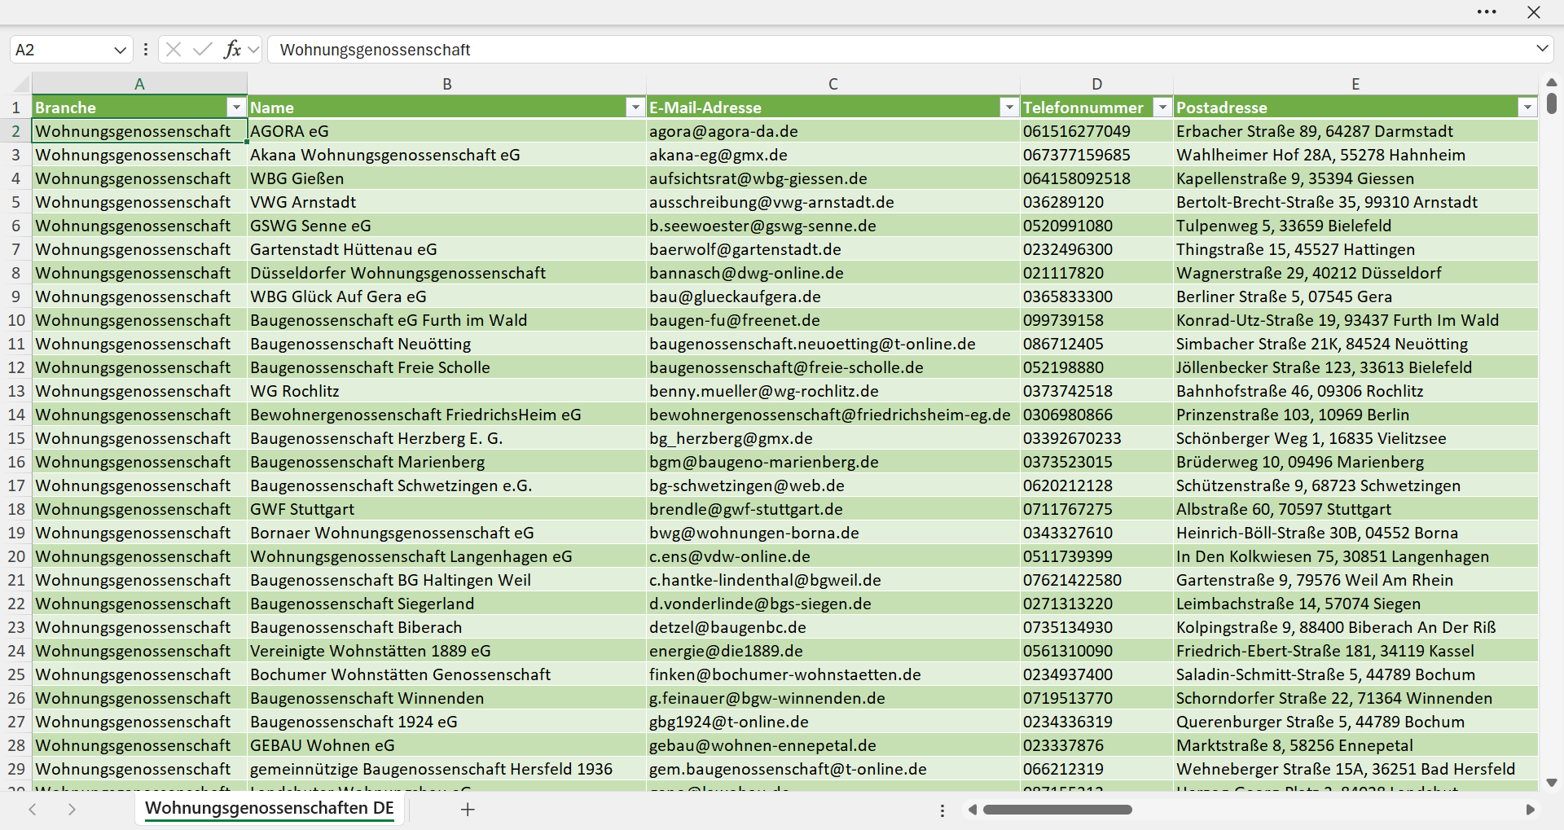This screenshot has height=830, width=1564.
Task: Click vertical scrollbar up arrow
Action: pyautogui.click(x=1551, y=82)
